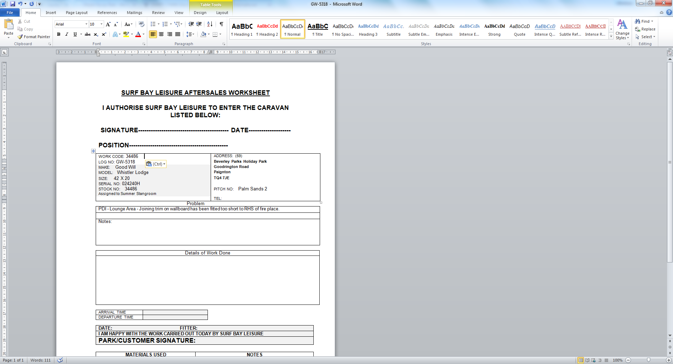Switch to the Table Tools Design tab
Screen dimensions: 673x364
coord(200,13)
